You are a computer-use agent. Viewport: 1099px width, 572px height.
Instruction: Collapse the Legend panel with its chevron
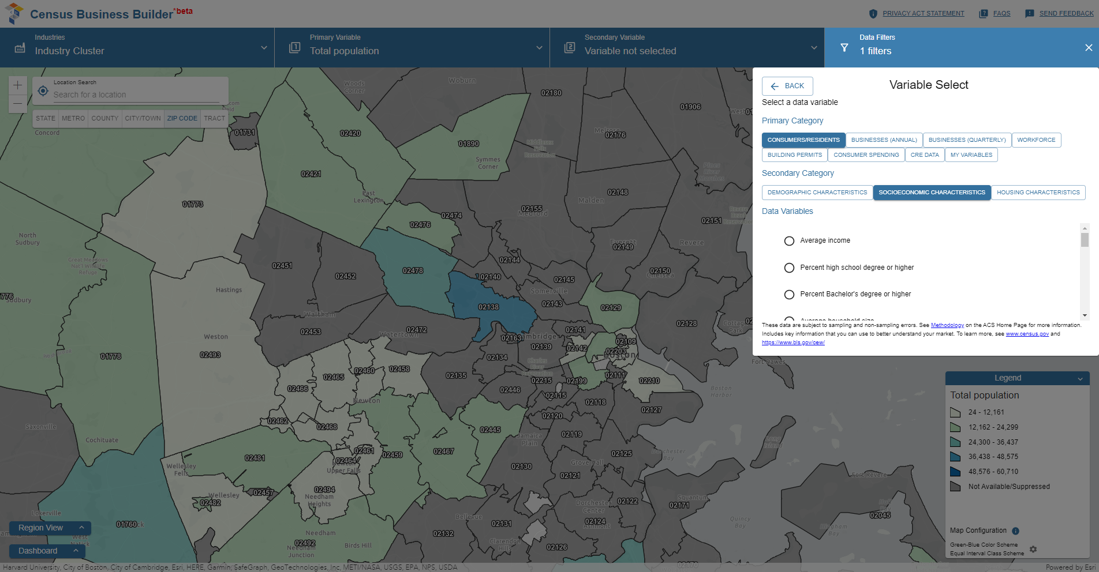point(1081,378)
